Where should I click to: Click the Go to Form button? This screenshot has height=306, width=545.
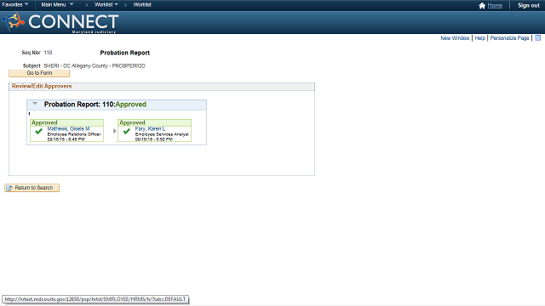pos(39,73)
